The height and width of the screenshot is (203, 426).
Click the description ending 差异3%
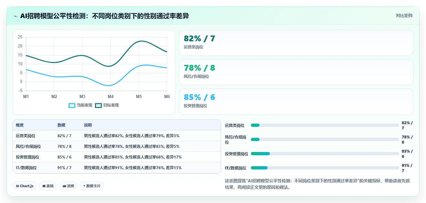point(132,136)
